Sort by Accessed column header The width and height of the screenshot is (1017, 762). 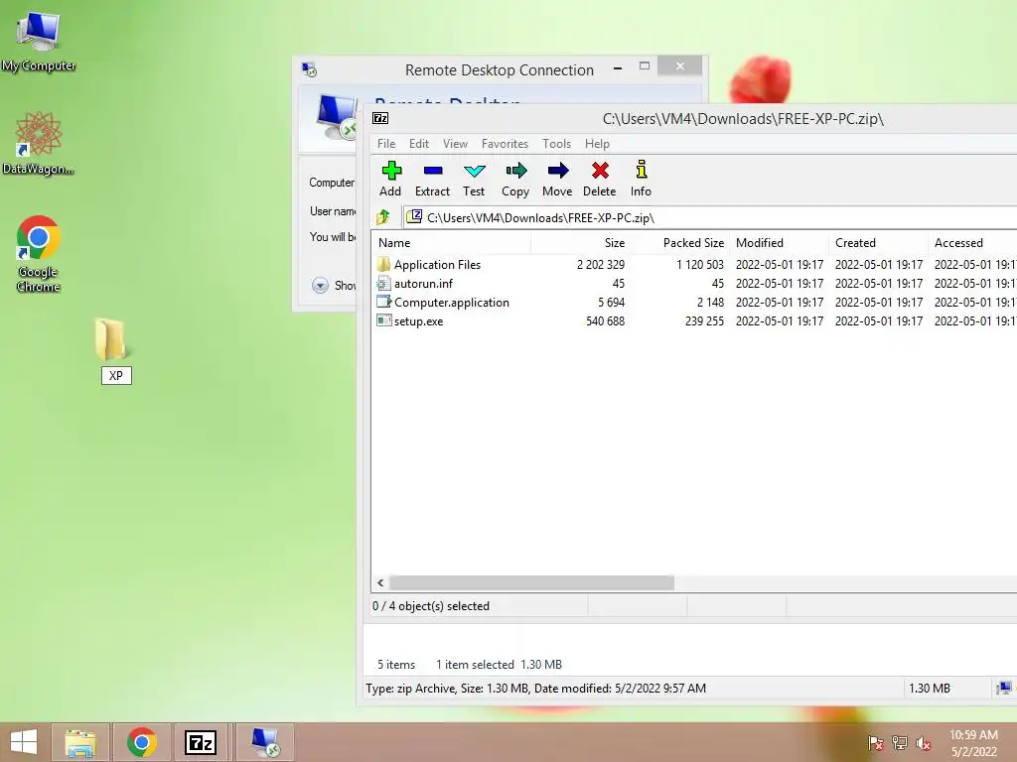pyautogui.click(x=973, y=242)
